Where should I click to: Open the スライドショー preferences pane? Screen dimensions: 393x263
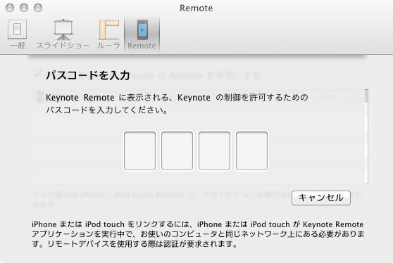click(63, 34)
